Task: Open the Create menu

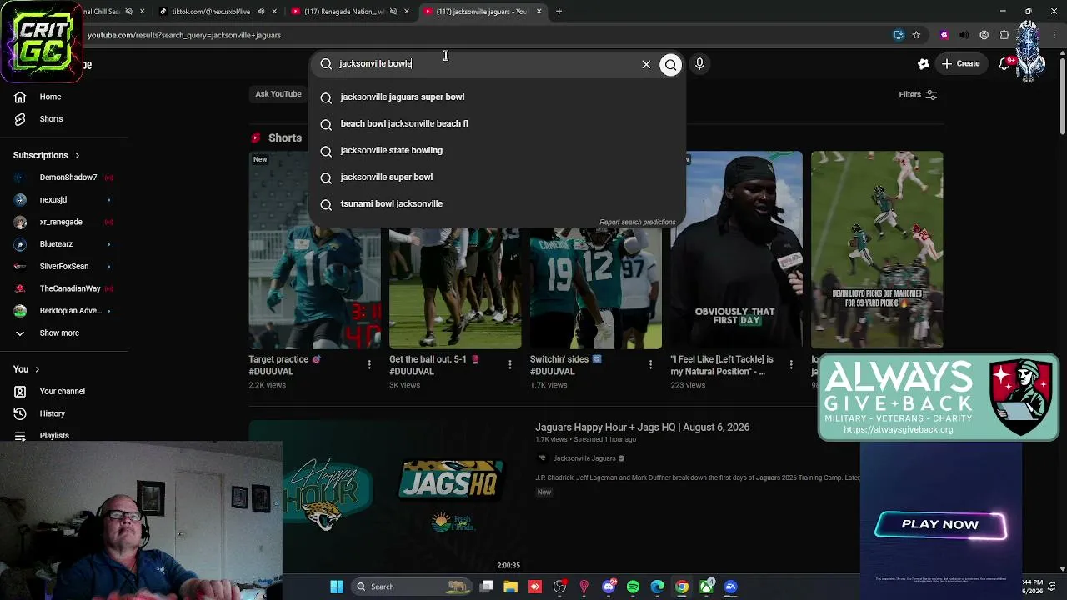Action: tap(960, 63)
